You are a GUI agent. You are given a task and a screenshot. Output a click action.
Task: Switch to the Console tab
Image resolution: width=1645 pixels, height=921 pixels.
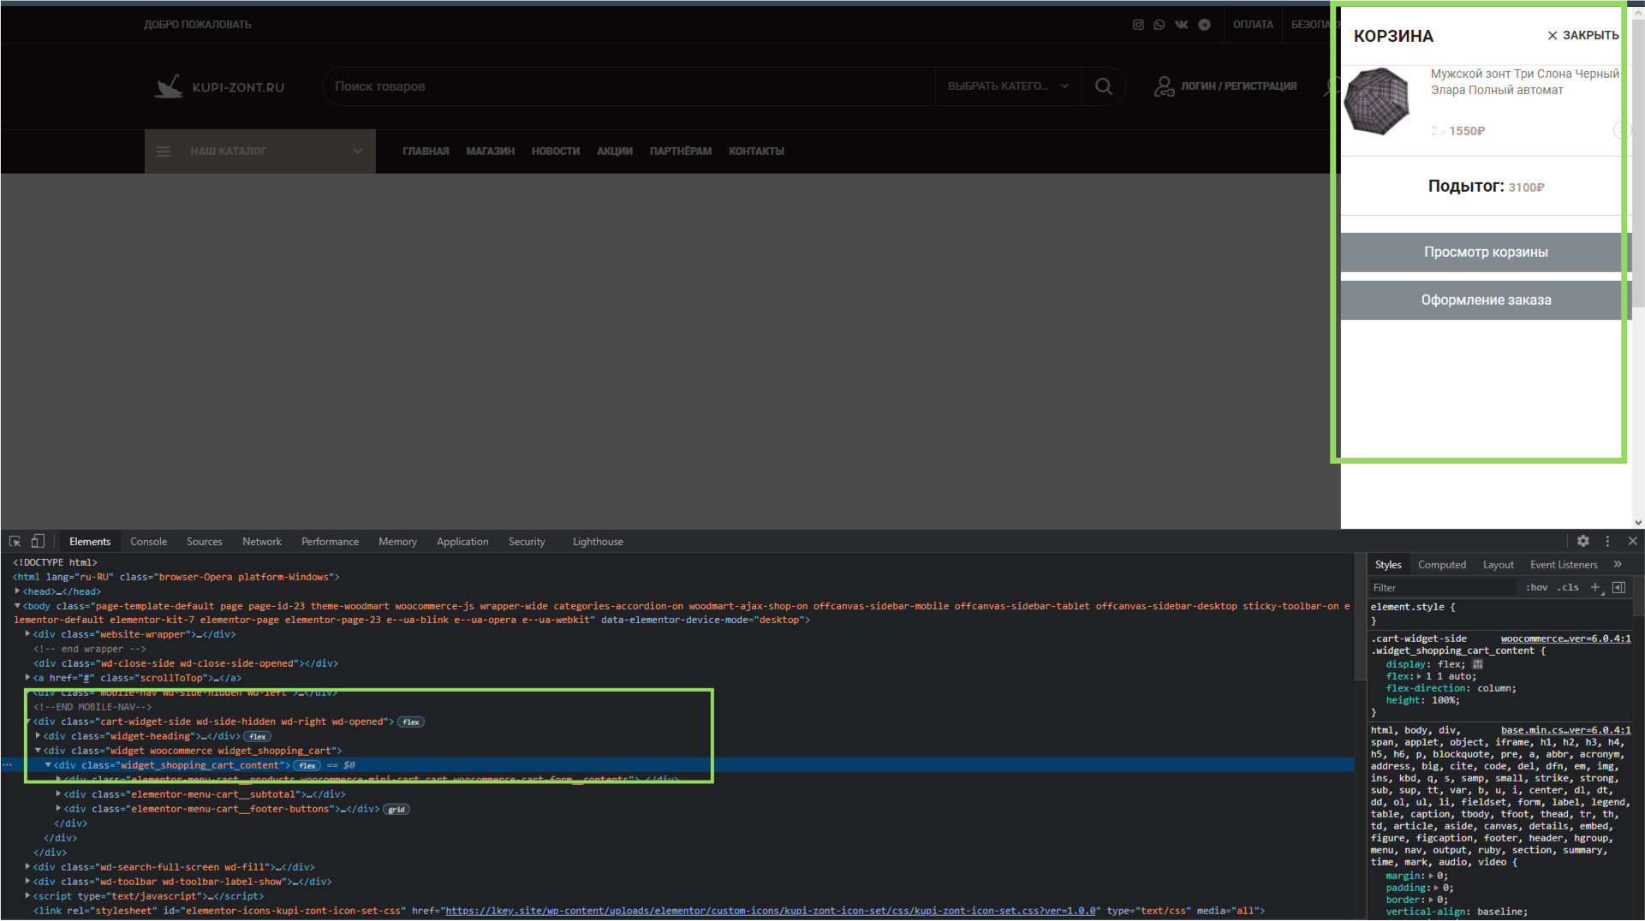pos(148,542)
